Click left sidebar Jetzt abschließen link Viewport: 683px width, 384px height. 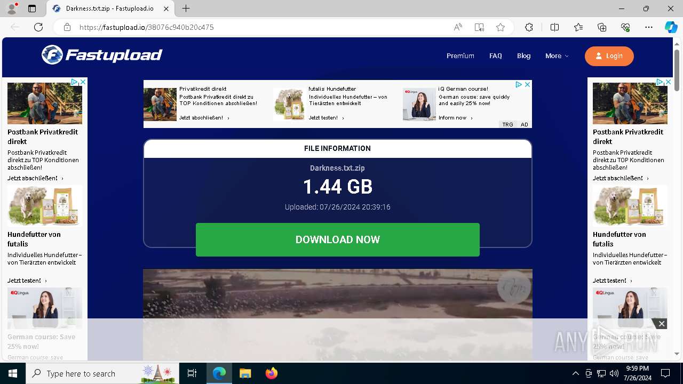tap(35, 178)
